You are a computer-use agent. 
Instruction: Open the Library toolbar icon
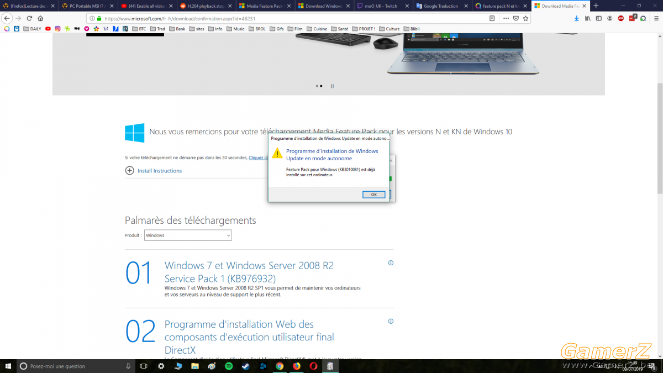coord(588,18)
